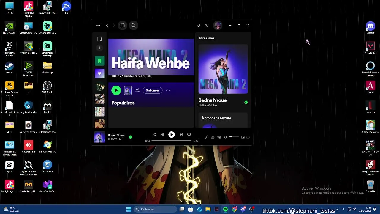Click the Rechercher taskbar search box

tap(155, 209)
